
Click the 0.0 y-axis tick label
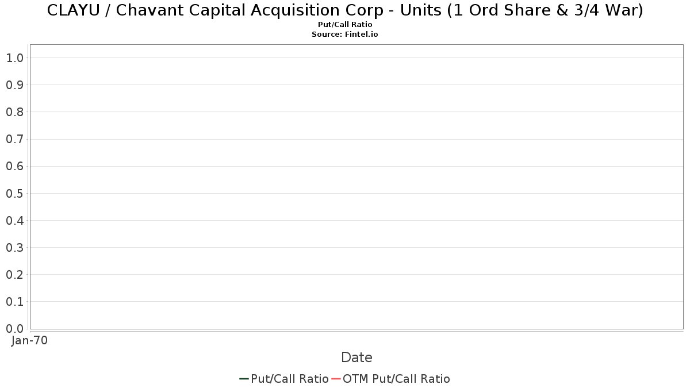[14, 329]
